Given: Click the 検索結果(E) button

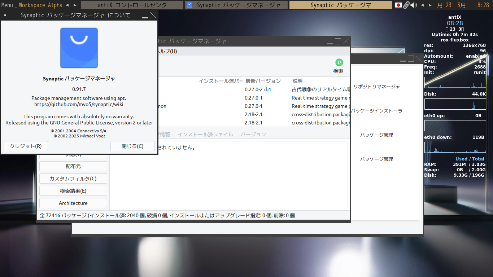Looking at the screenshot, I should coord(73,190).
